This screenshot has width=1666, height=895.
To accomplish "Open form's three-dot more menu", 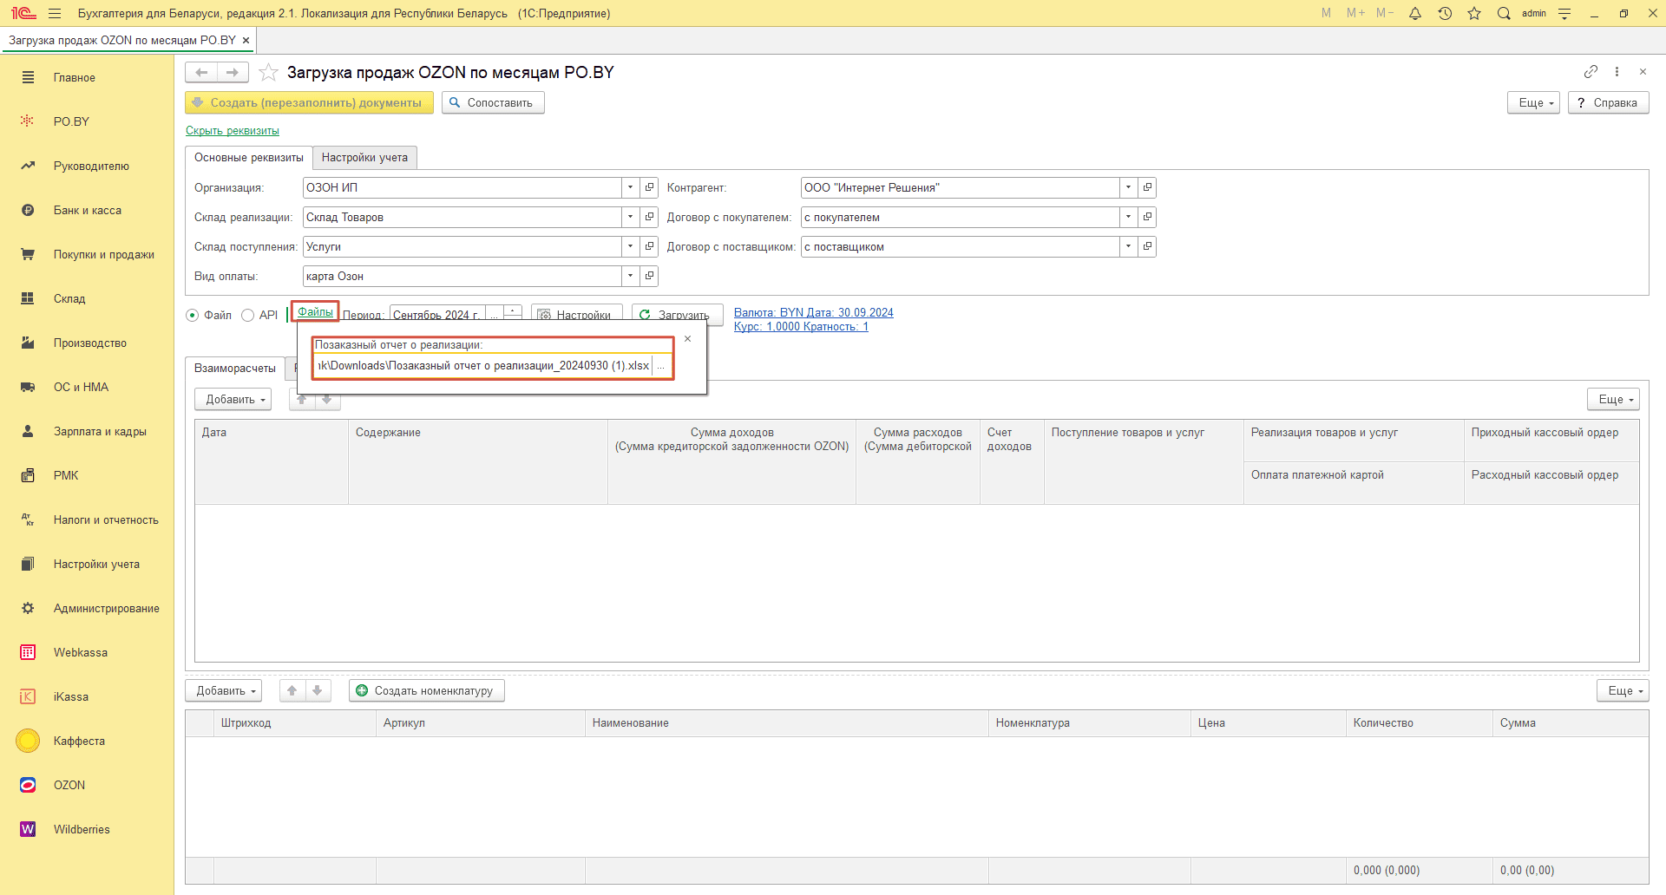I will tap(1617, 71).
